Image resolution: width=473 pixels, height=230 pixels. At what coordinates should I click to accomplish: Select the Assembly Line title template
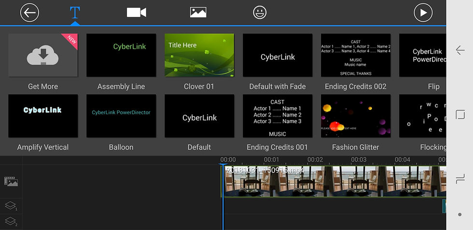(121, 55)
